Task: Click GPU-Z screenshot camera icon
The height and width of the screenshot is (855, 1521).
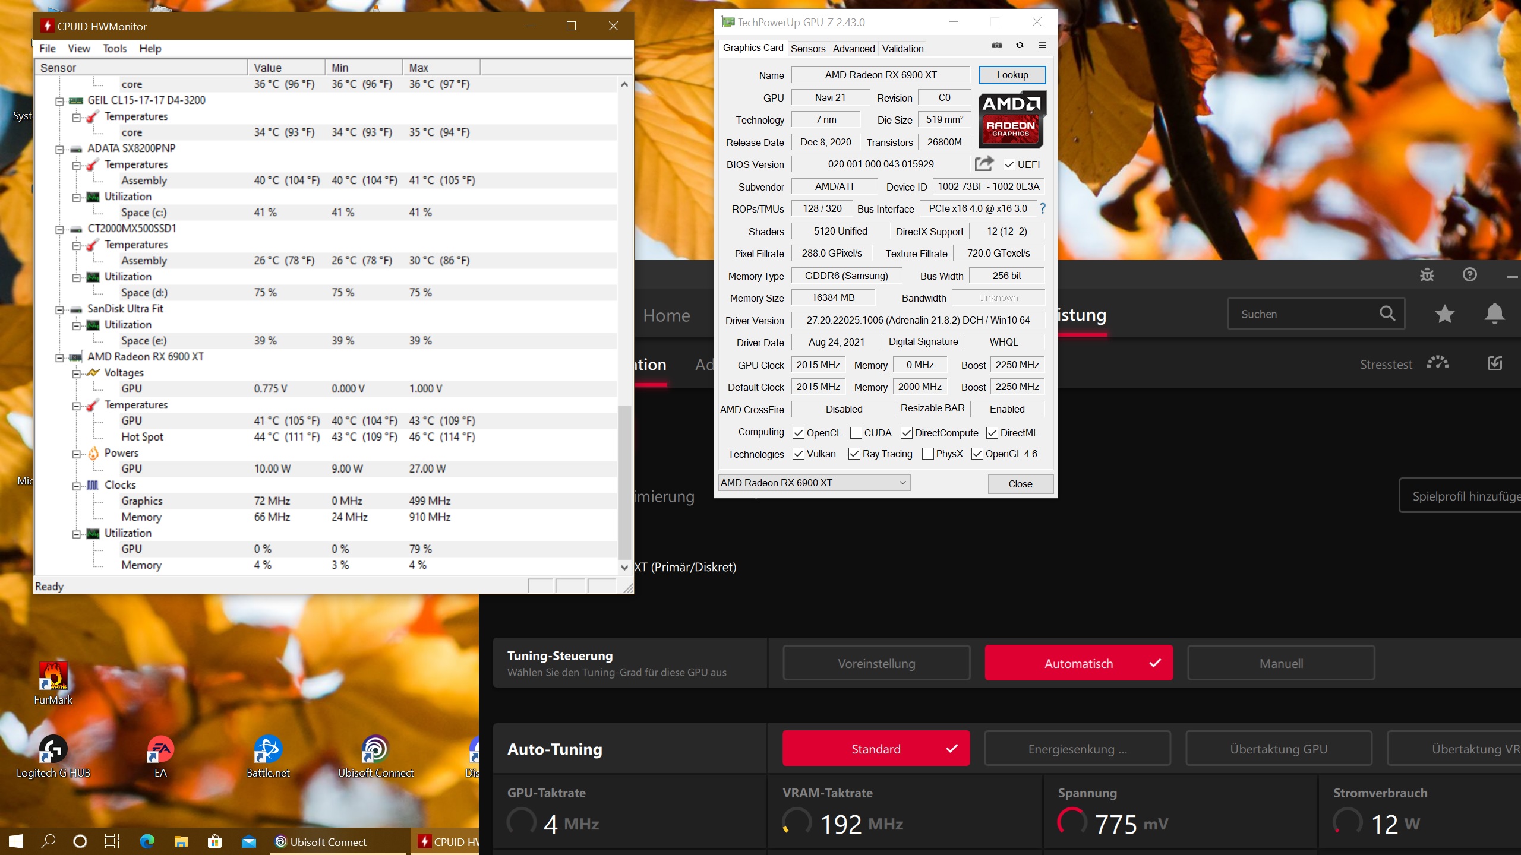Action: [x=997, y=45]
